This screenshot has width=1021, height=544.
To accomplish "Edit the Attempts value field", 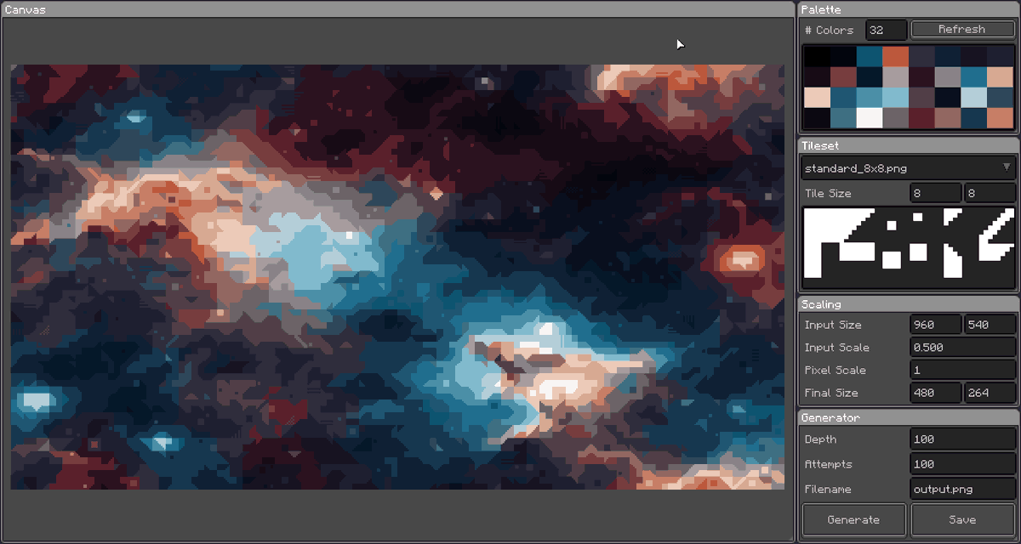I will (962, 464).
